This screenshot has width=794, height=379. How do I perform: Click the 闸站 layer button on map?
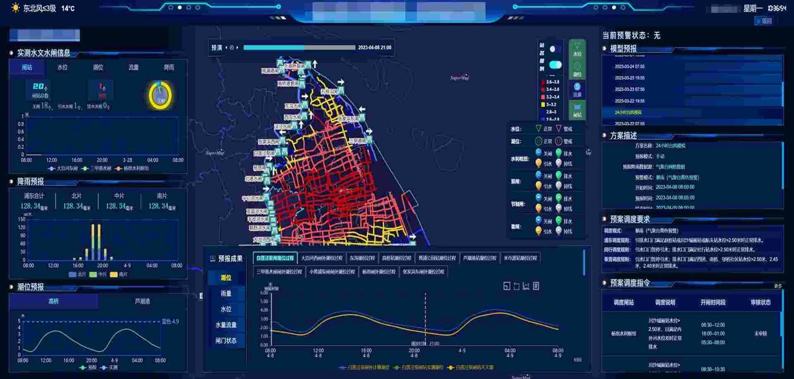pyautogui.click(x=577, y=110)
